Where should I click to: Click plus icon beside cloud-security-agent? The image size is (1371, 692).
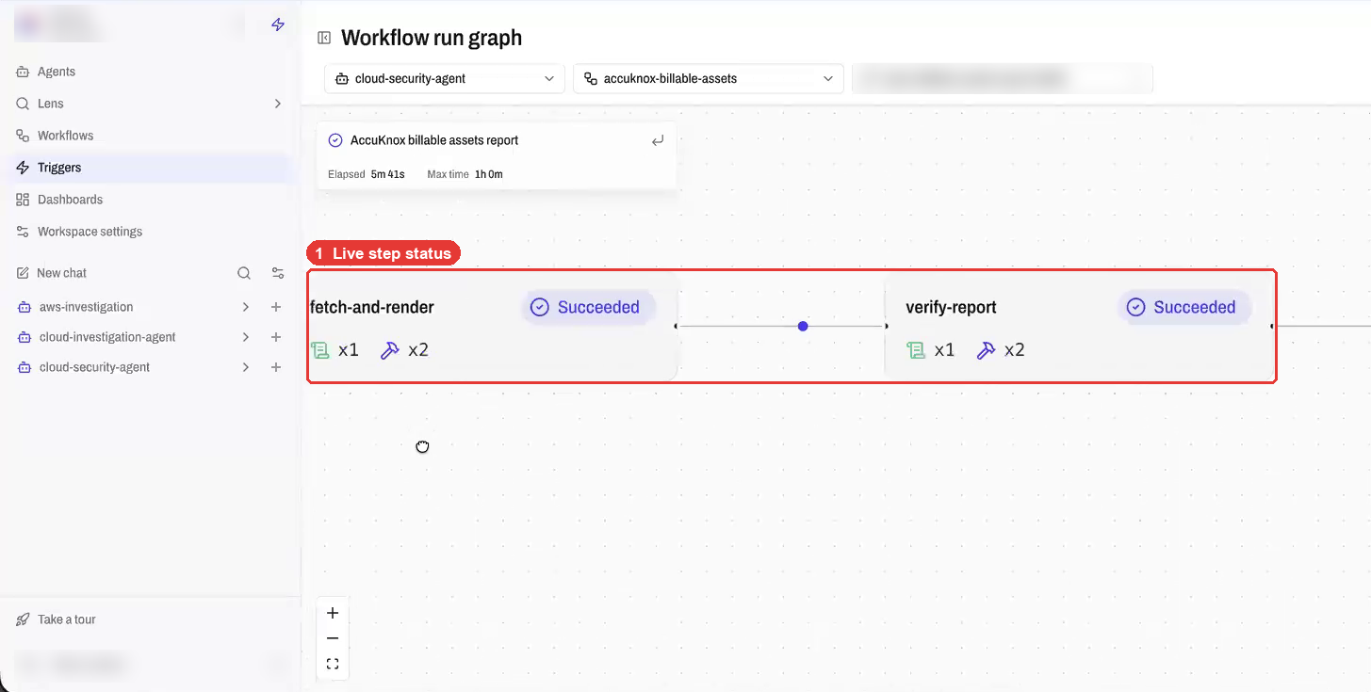pyautogui.click(x=276, y=367)
